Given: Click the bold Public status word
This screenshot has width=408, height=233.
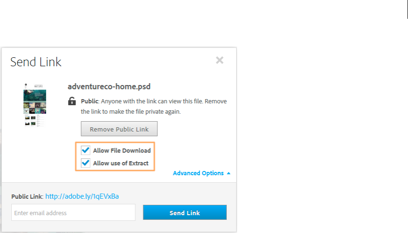Looking at the screenshot, I should coord(89,101).
